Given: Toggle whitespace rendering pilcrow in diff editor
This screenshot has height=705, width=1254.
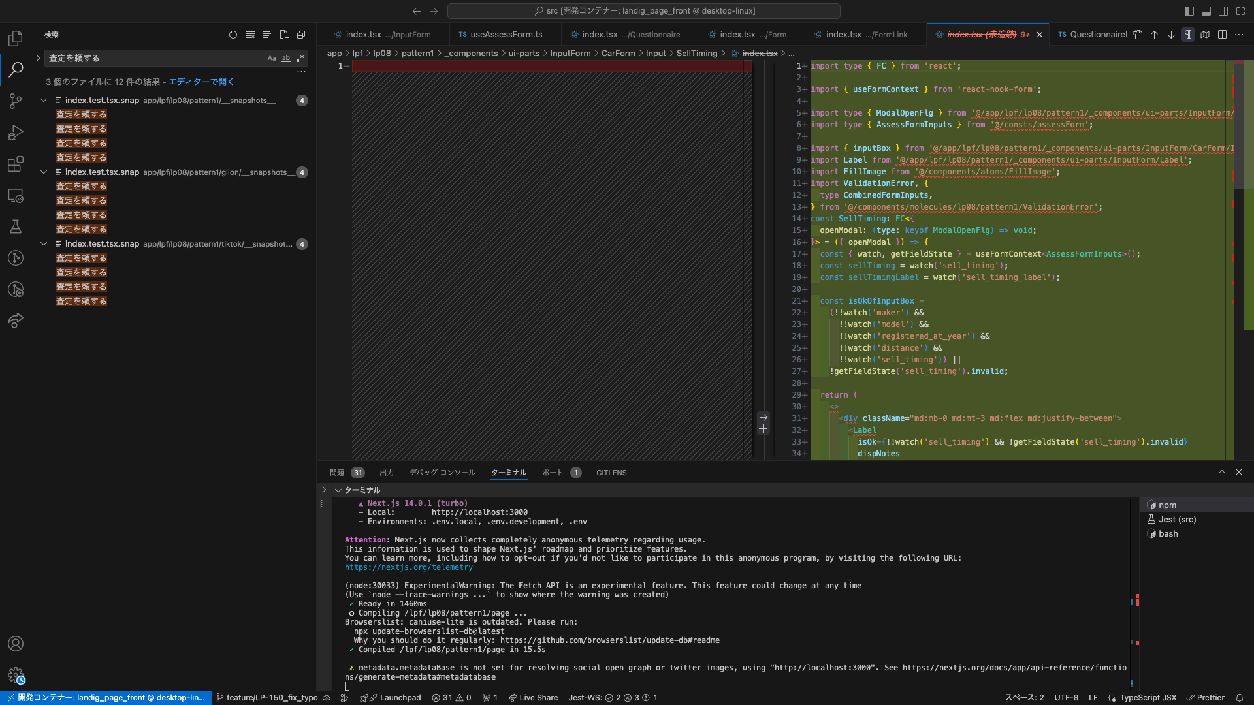Looking at the screenshot, I should click(x=1188, y=35).
